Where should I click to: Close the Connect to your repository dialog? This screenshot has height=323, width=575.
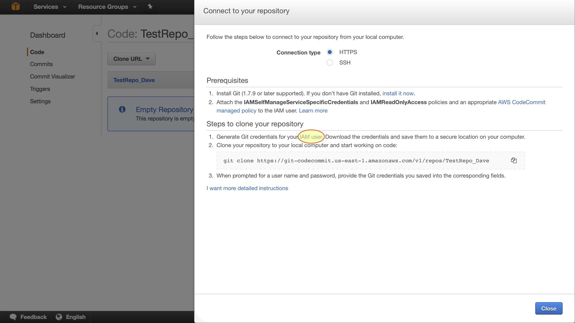pyautogui.click(x=549, y=308)
